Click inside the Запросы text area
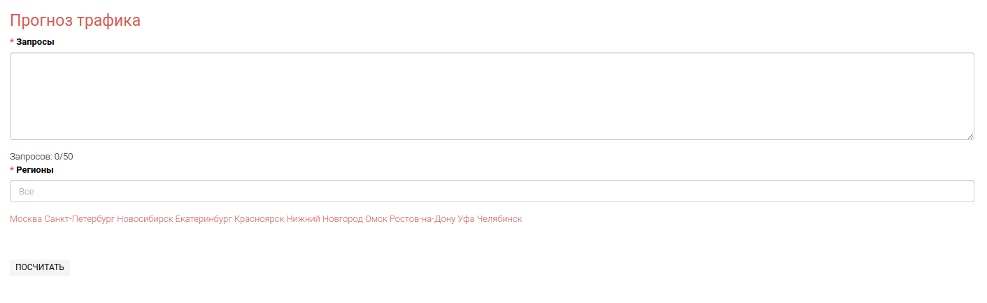This screenshot has height=303, width=987. (491, 96)
